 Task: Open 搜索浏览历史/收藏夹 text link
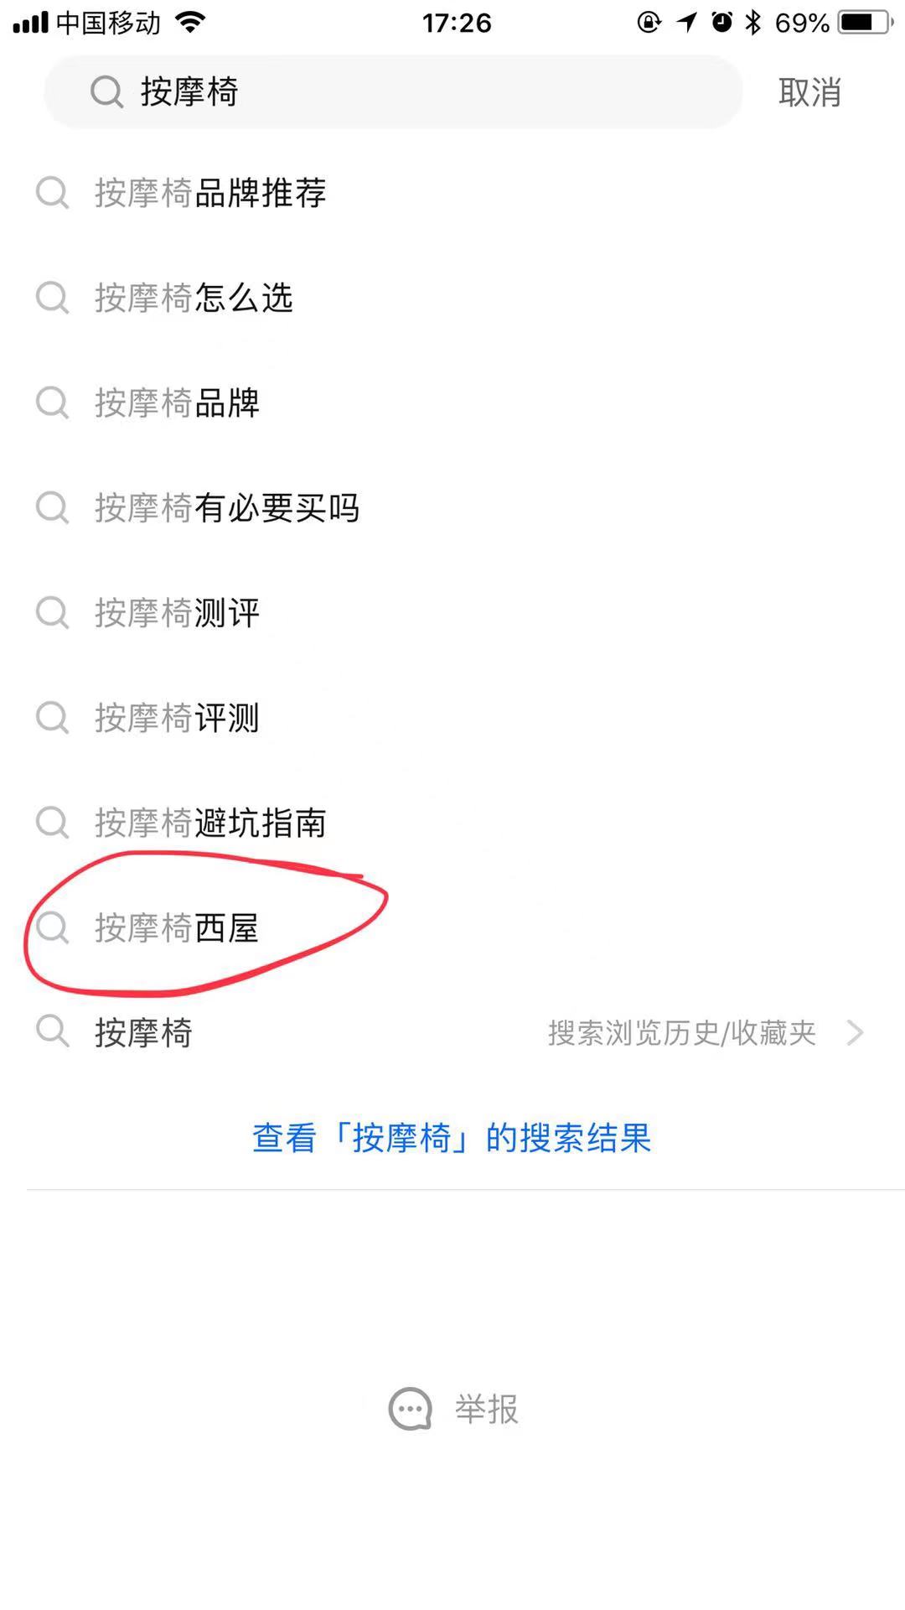coord(681,1032)
